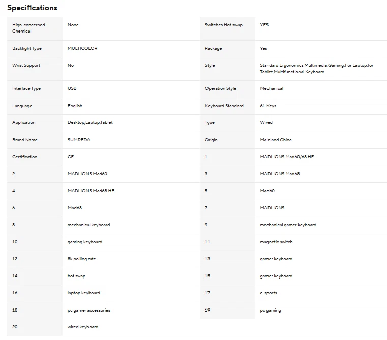This screenshot has height=340, width=387.
Task: Select the SUMREDA brand name value
Action: click(x=79, y=140)
